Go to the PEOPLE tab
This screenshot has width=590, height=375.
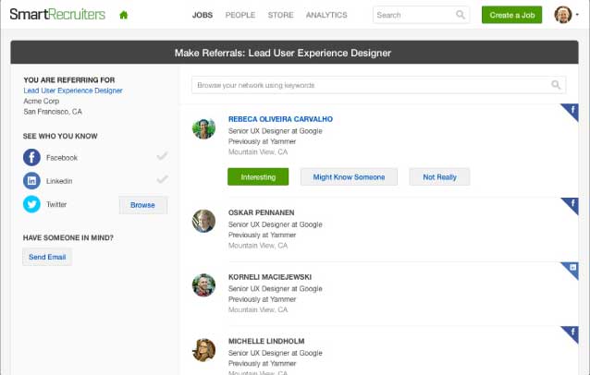click(240, 15)
